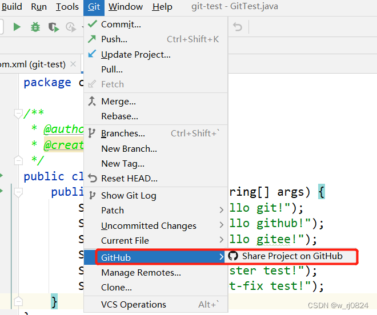Open VCS Operations popup entry
Image resolution: width=377 pixels, height=315 pixels.
[155, 304]
